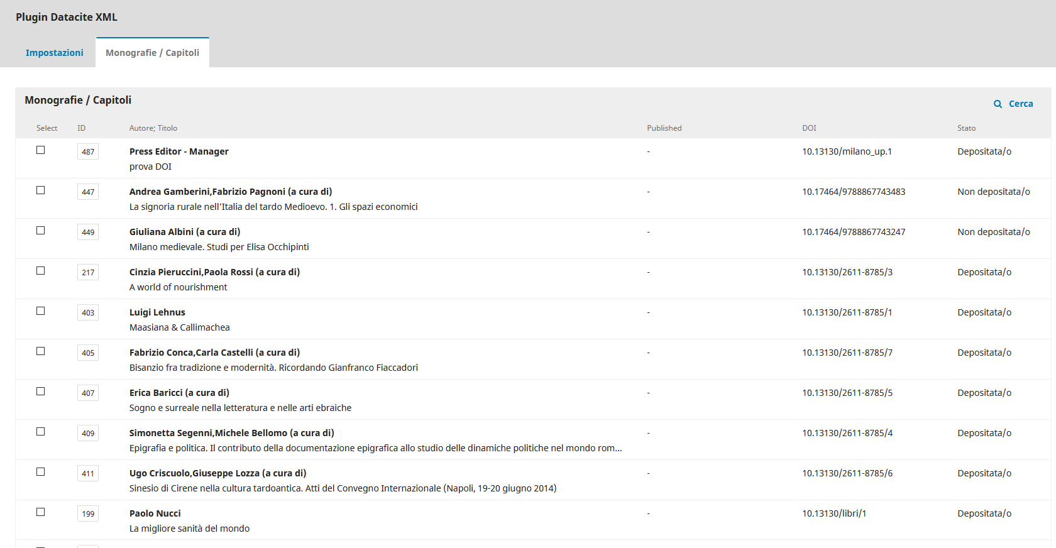Click title A world of nourishment

[179, 287]
